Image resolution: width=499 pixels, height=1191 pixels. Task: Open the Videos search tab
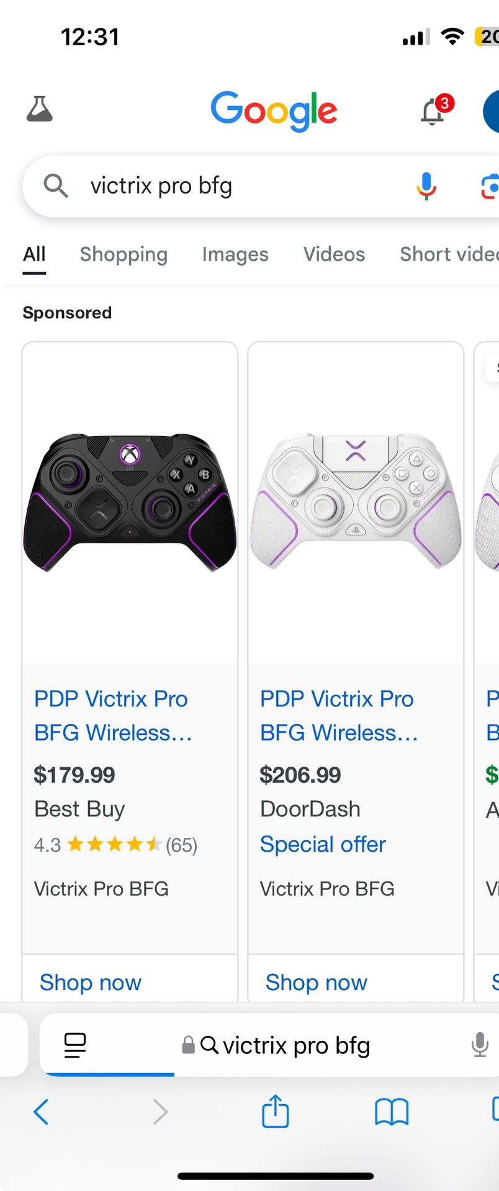(333, 254)
